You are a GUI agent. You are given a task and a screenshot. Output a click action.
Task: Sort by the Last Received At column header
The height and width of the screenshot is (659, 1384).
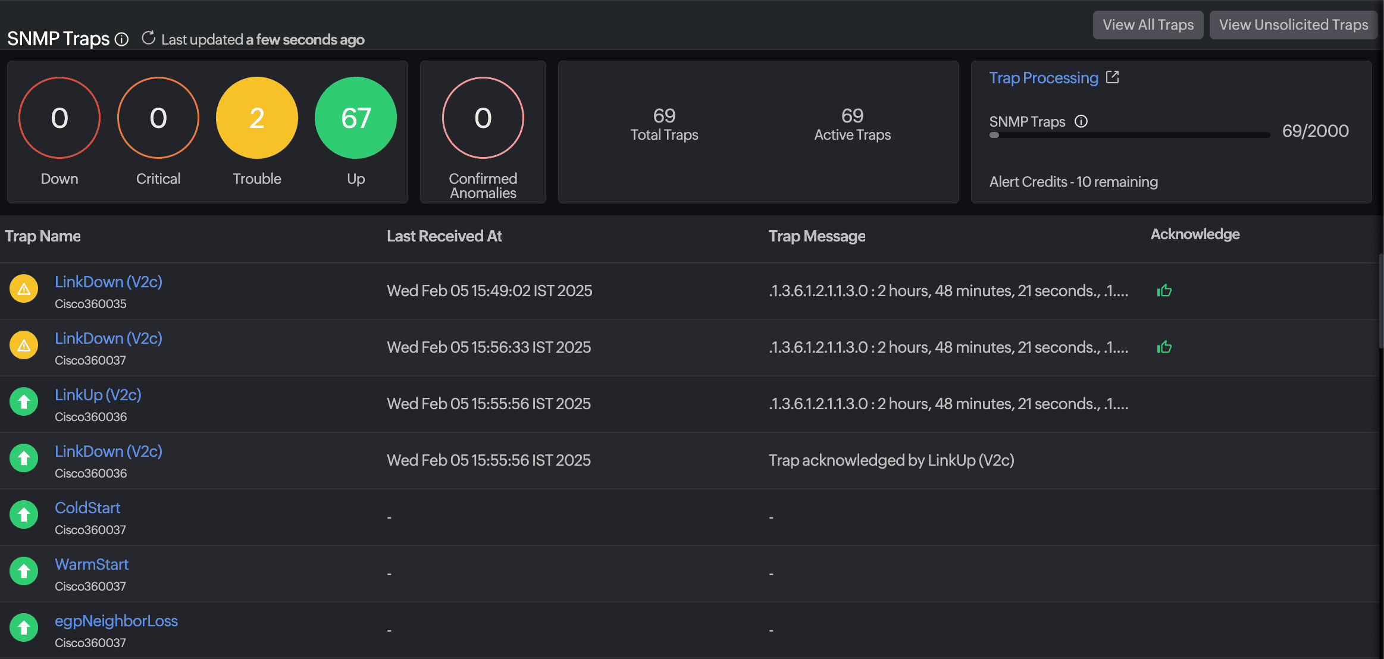pyautogui.click(x=444, y=236)
